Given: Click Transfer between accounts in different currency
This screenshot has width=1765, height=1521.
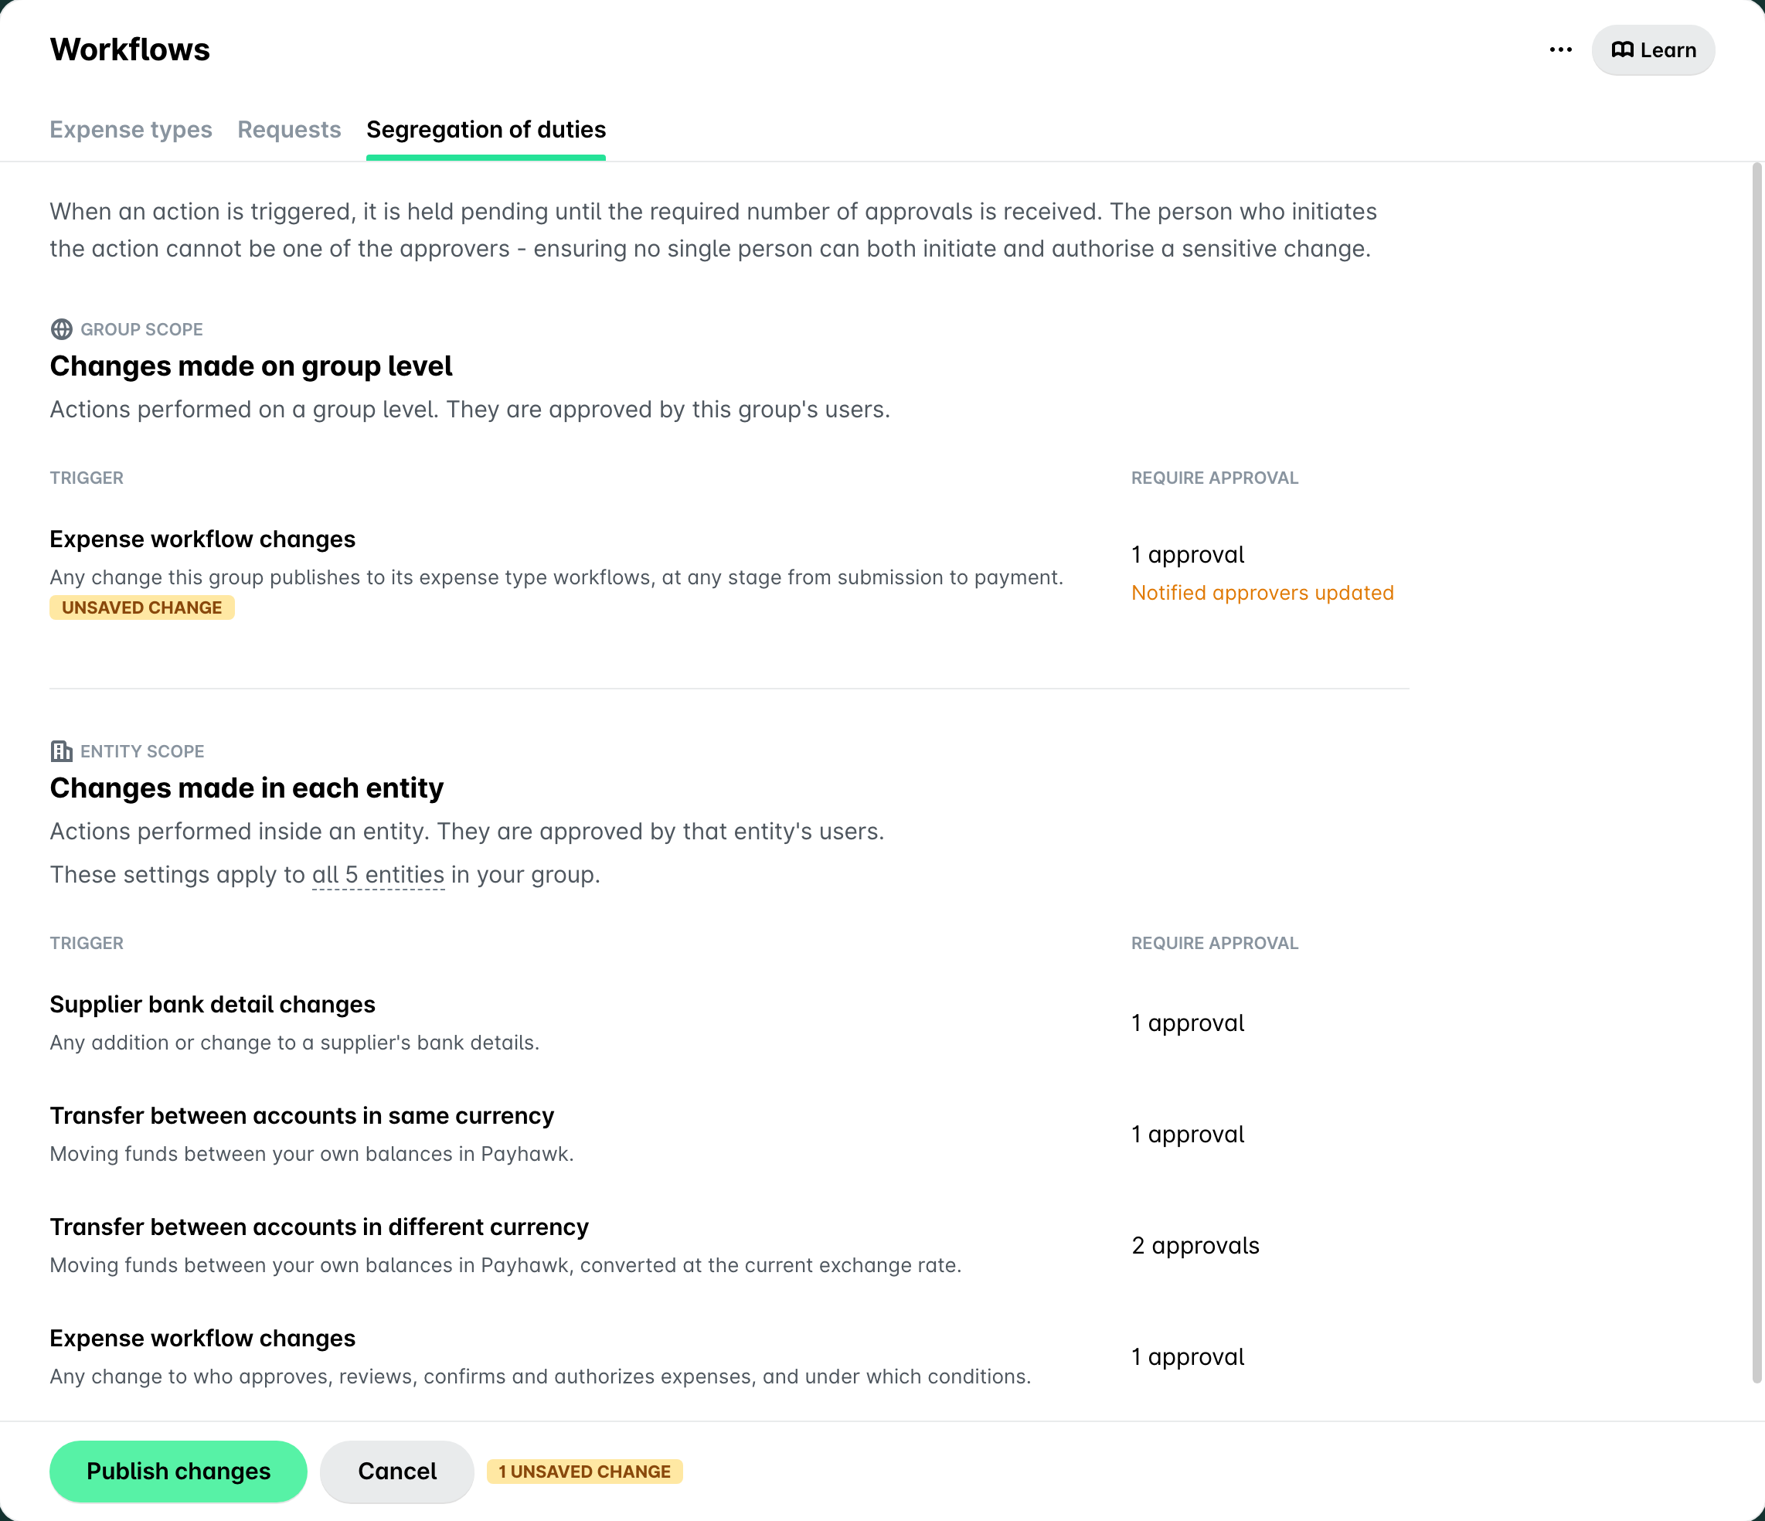Looking at the screenshot, I should coord(319,1227).
